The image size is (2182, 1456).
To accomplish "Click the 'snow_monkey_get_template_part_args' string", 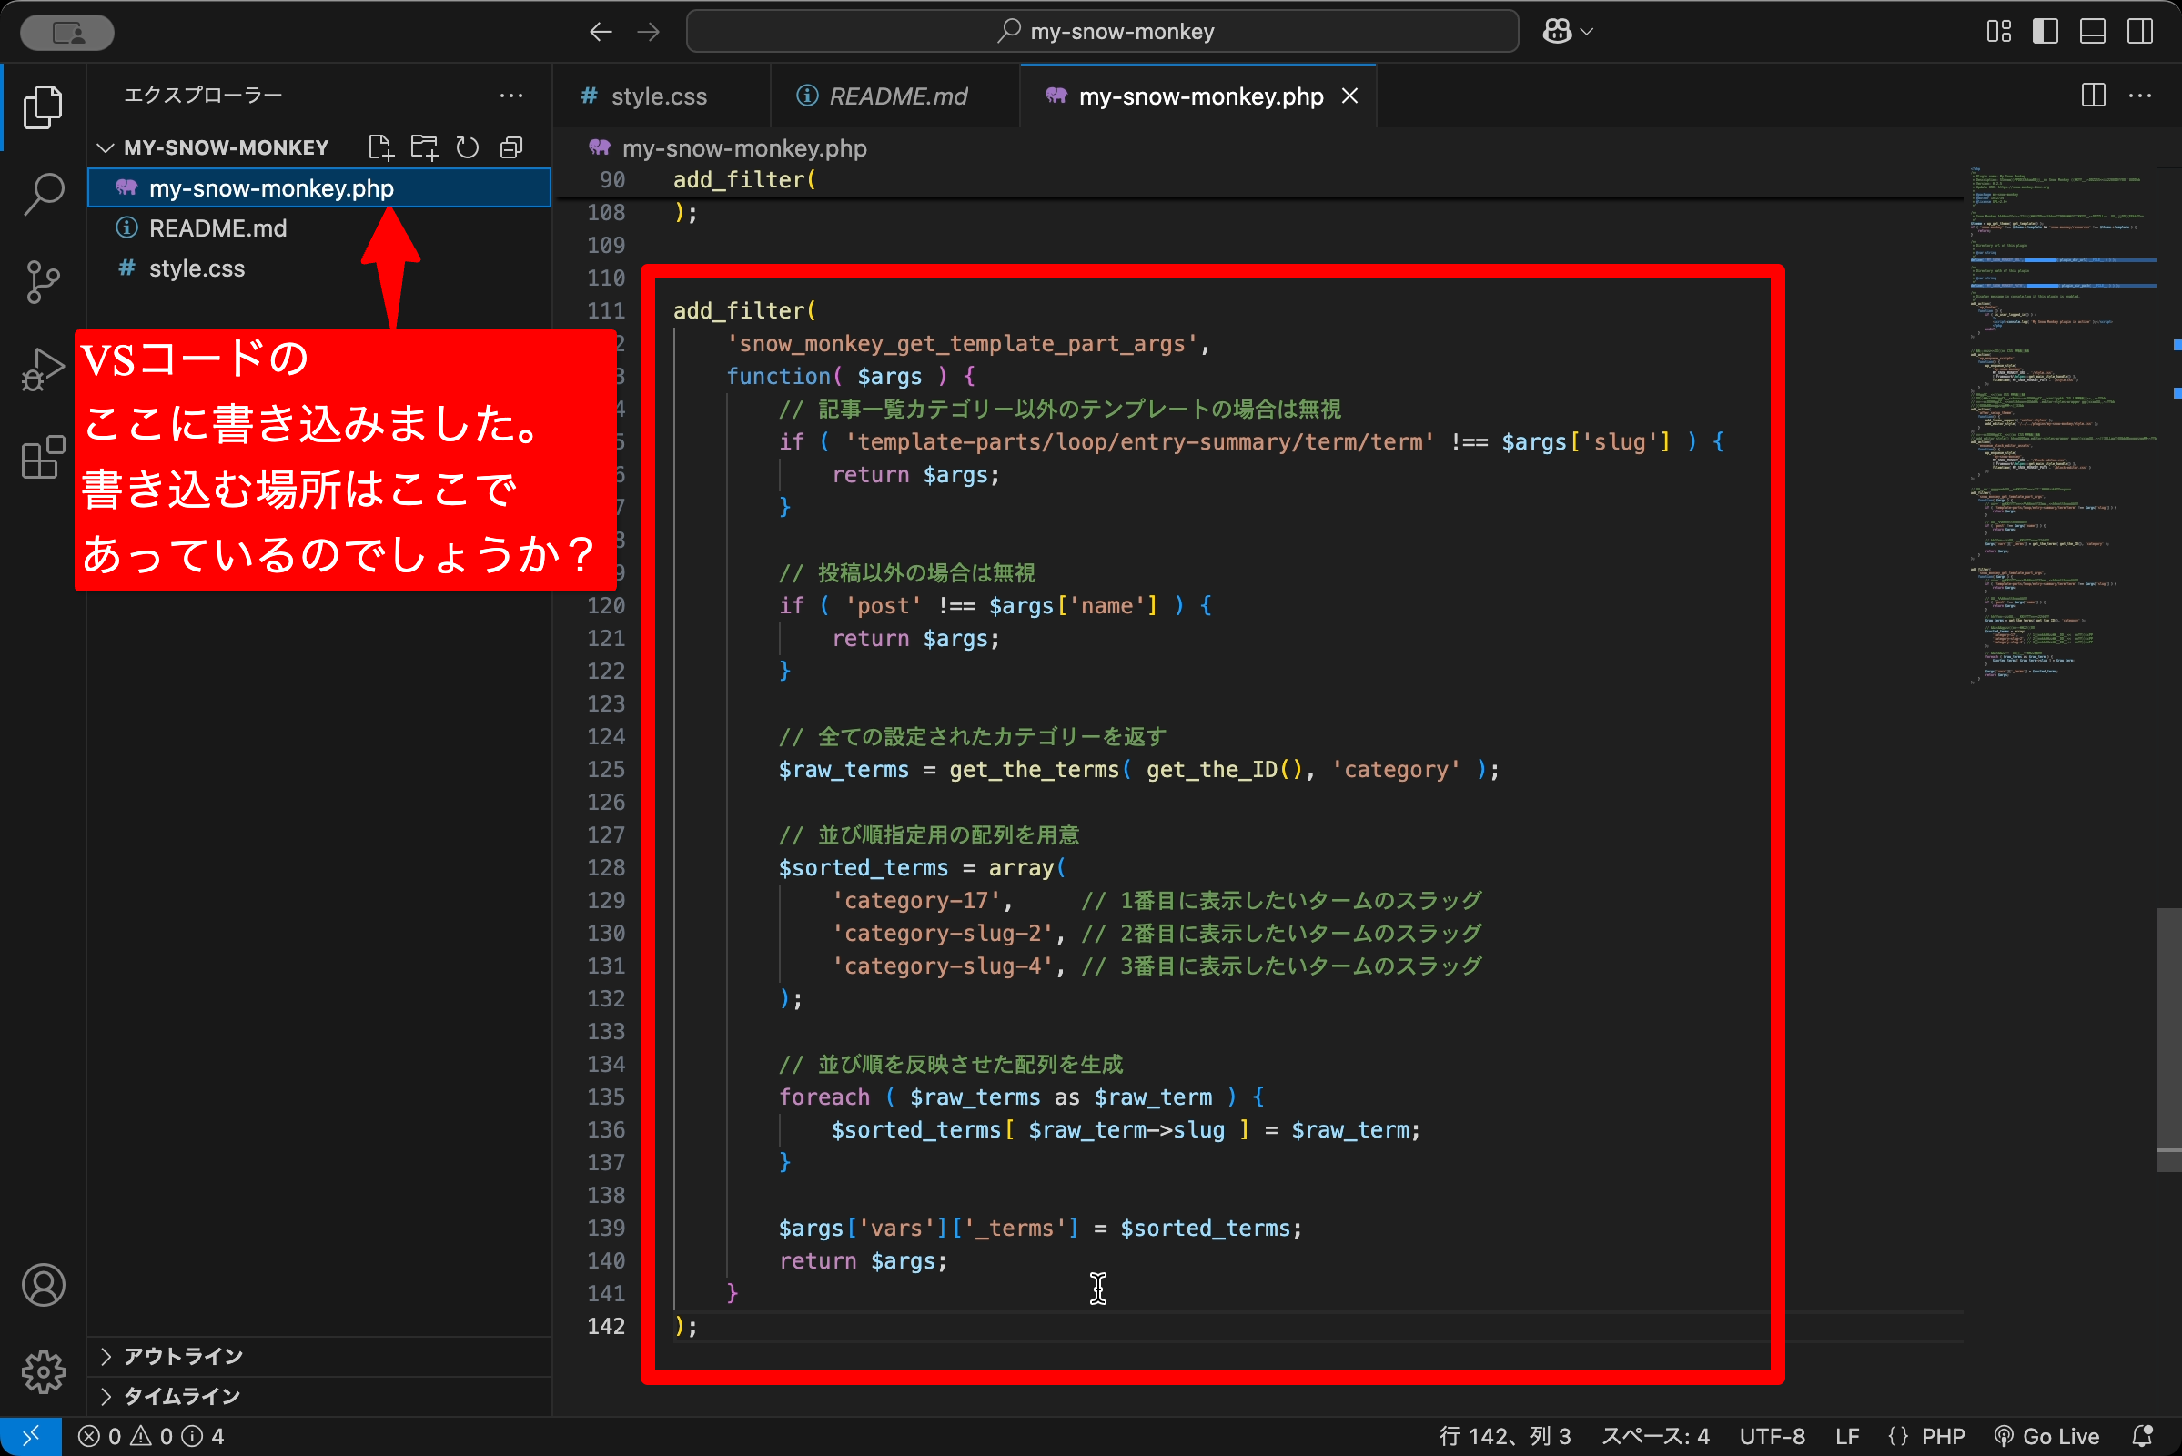I will click(962, 344).
